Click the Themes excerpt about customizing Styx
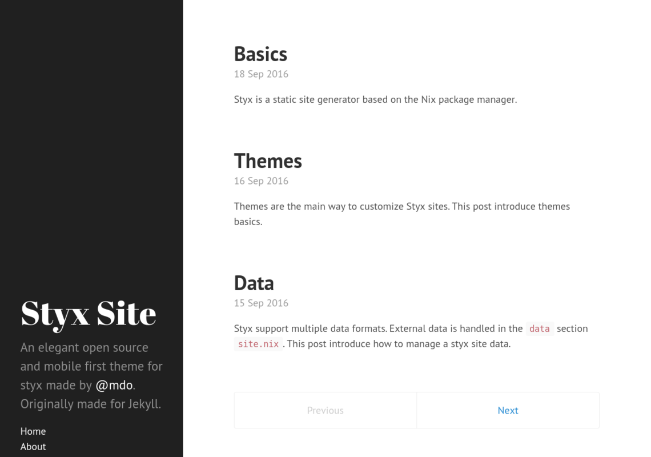Viewport: 651px width, 457px height. click(402, 214)
